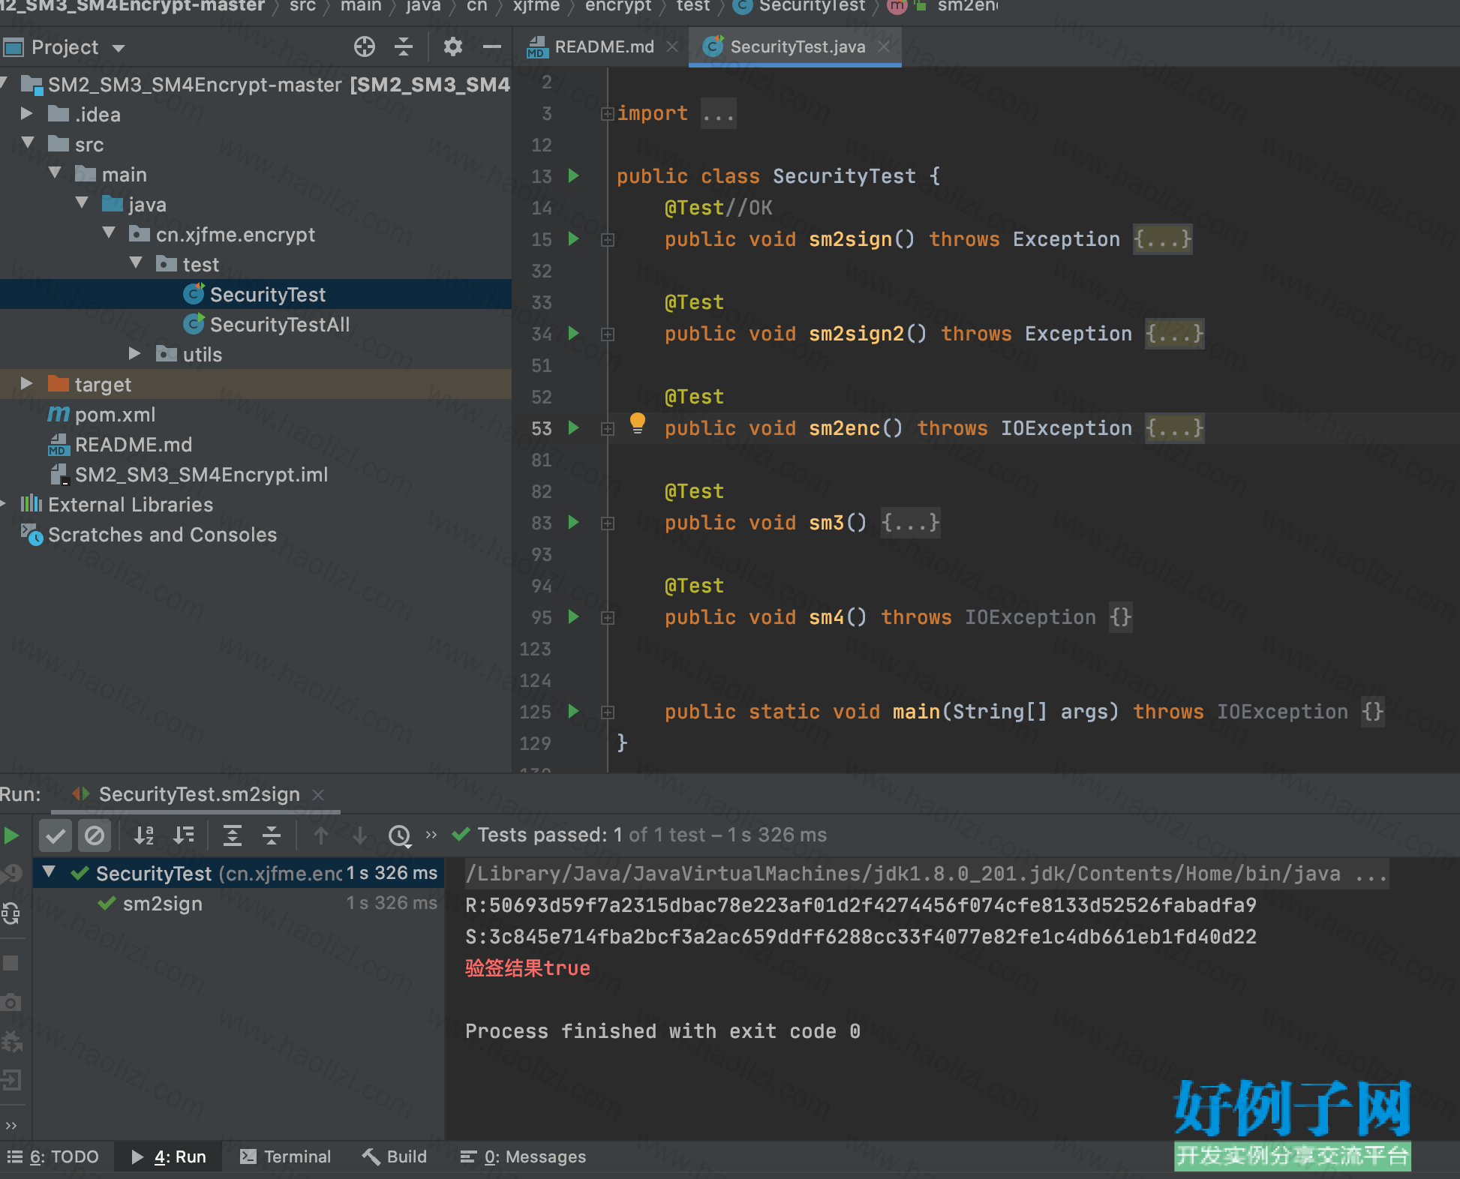Screen dimensions: 1460x1179
Task: Click more toolbar actions chevron in Run panel
Action: click(431, 835)
